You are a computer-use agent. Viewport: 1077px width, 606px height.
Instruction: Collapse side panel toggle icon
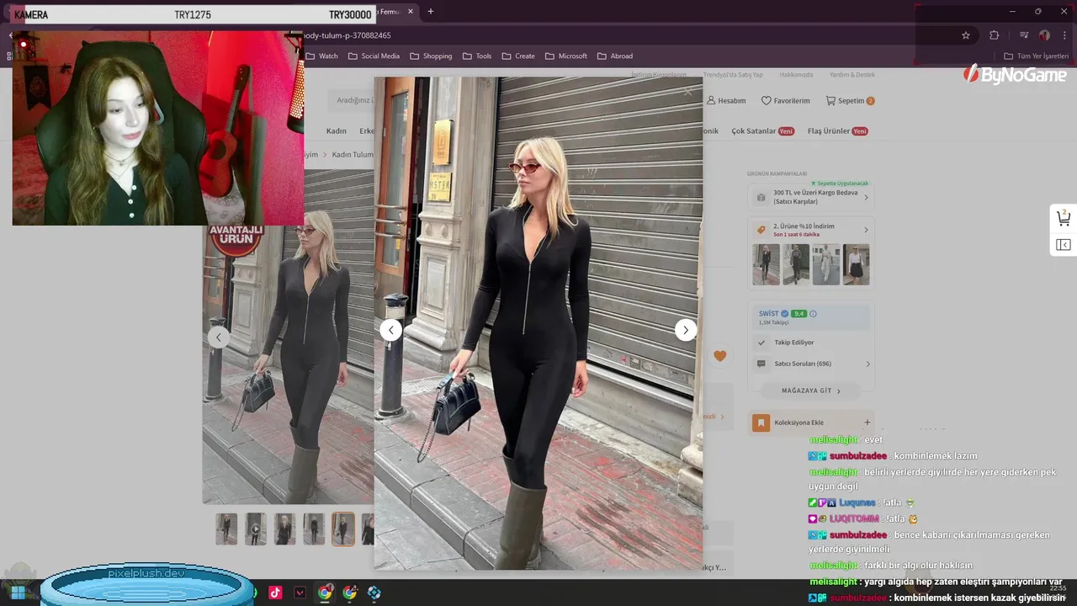tap(1064, 245)
